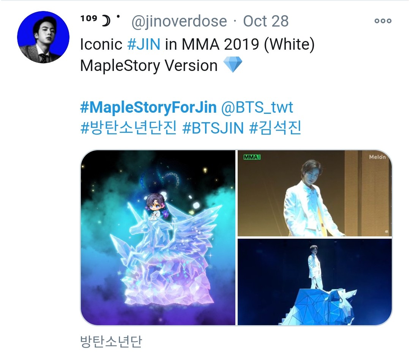Open the #MapleStoryForJin hashtag
Viewport: 410px width, 354px height.
(148, 107)
